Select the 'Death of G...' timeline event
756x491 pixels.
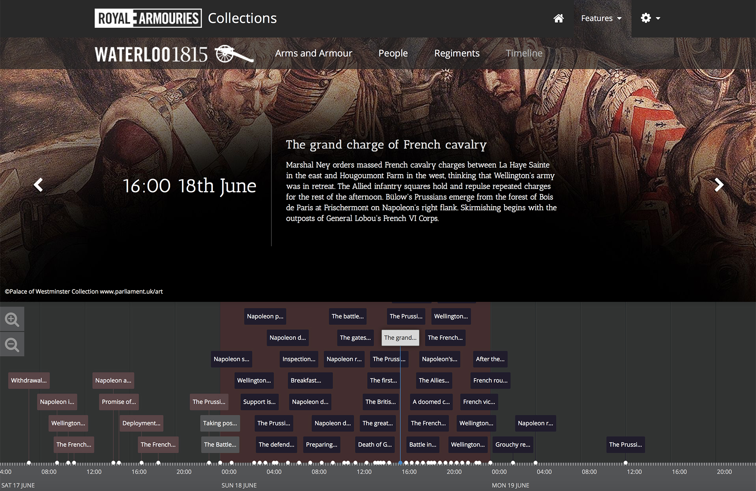375,444
